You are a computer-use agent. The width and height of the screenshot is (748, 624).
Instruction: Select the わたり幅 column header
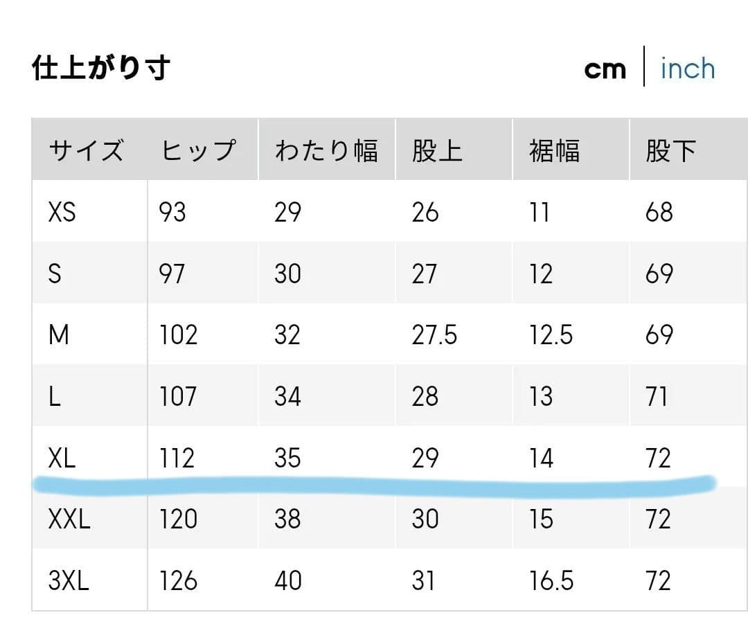[326, 150]
